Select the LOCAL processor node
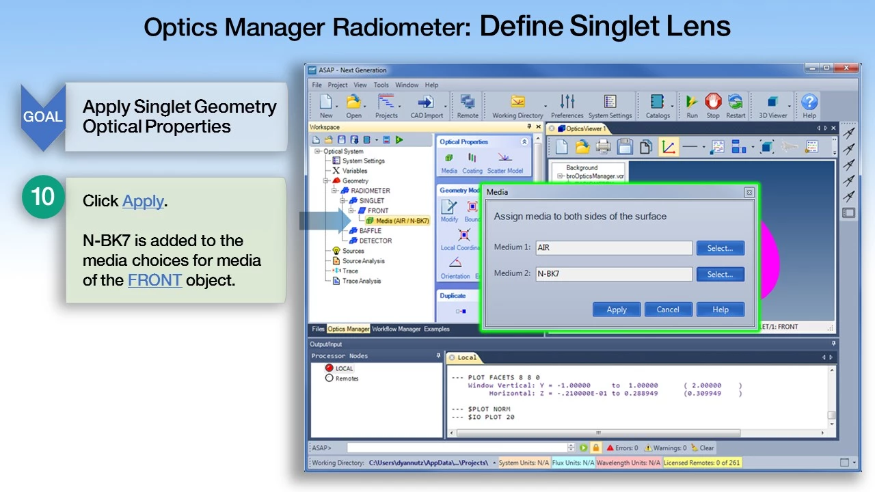This screenshot has width=875, height=492. tap(329, 368)
